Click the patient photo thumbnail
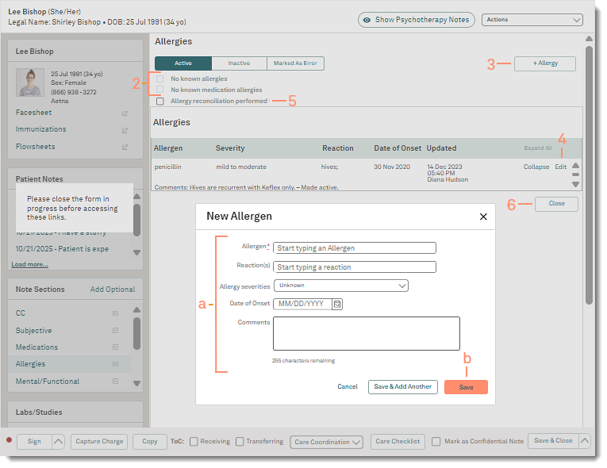This screenshot has width=607, height=468. tap(30, 82)
